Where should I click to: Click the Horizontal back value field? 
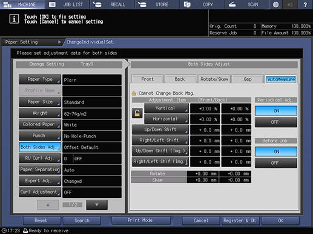236,119
